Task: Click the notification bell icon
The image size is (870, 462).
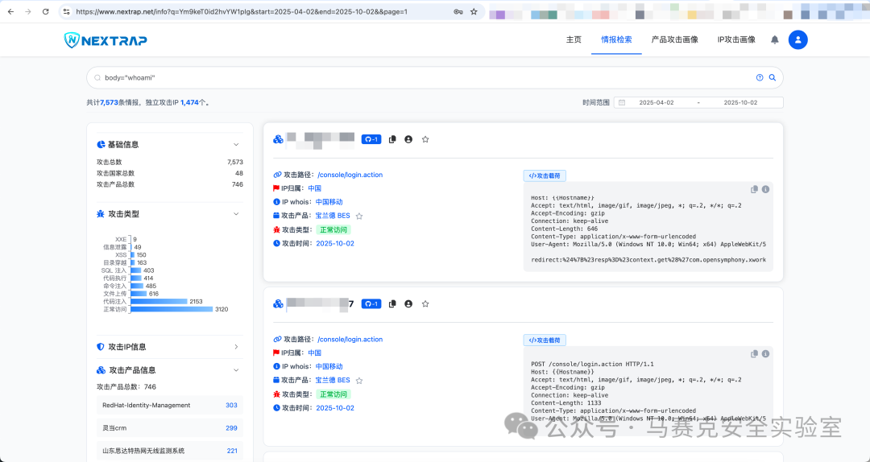Action: tap(775, 39)
